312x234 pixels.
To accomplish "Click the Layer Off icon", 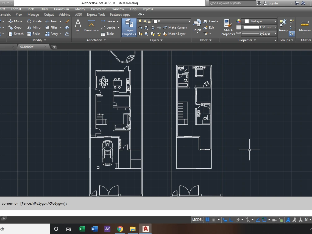I will tap(140, 28).
